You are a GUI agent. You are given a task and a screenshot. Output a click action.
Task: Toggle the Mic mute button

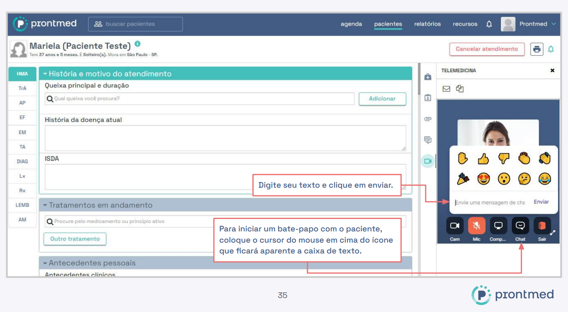click(476, 226)
